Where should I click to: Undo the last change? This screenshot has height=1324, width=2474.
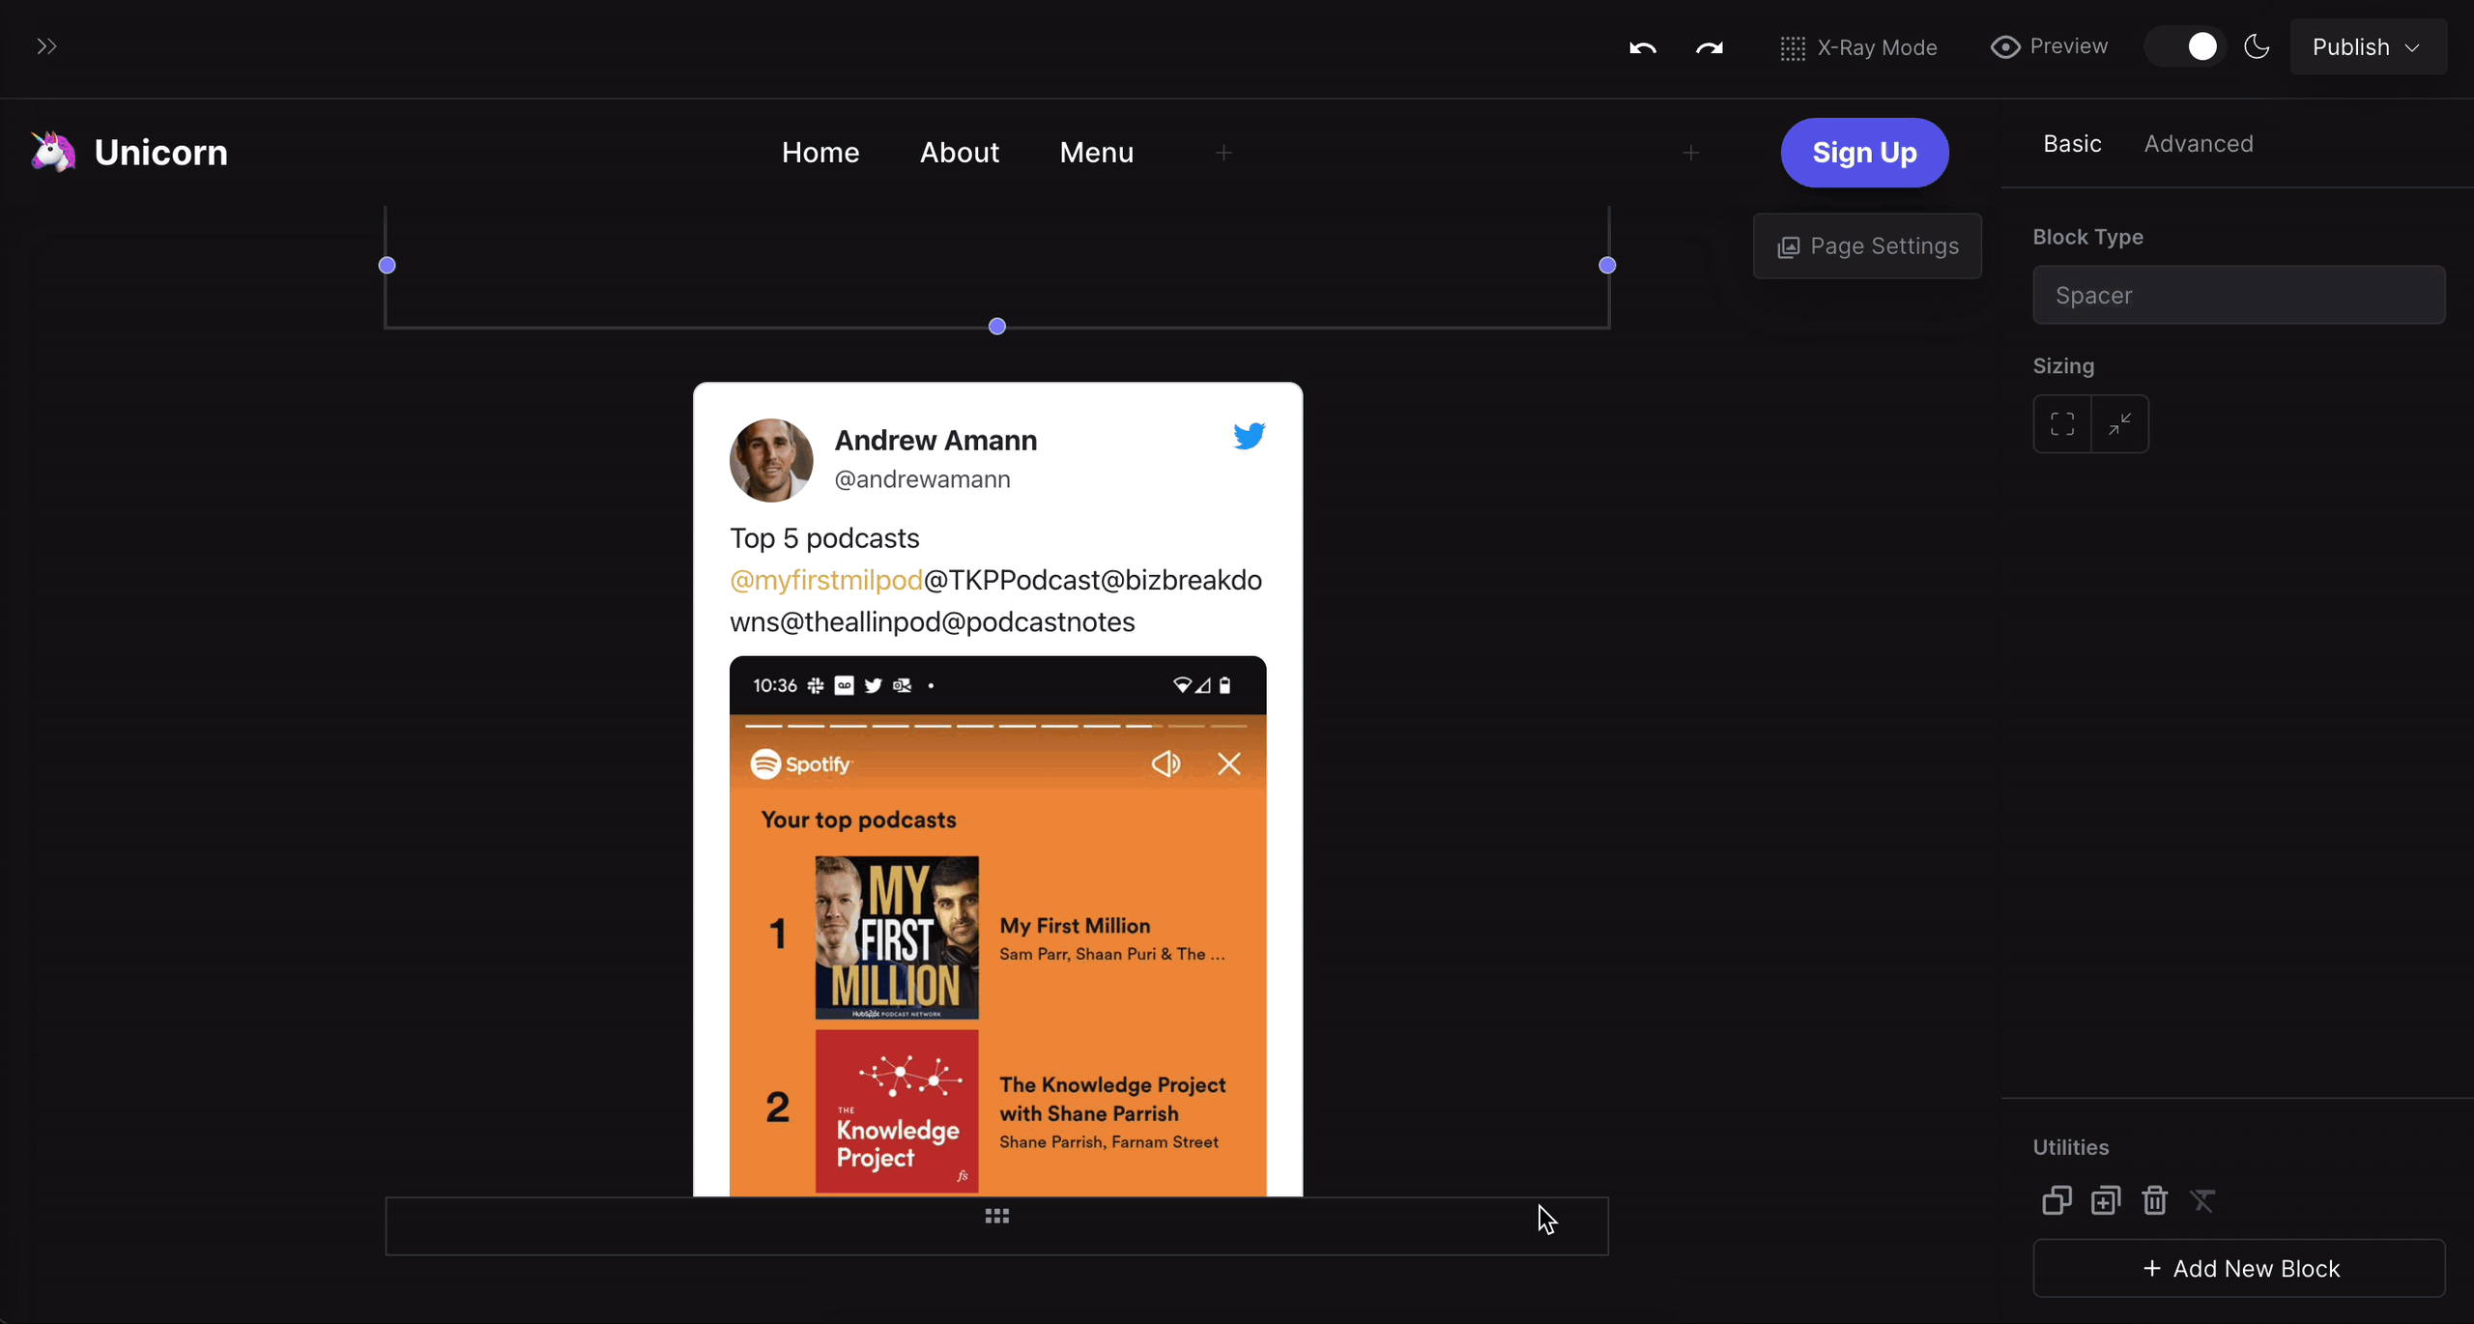tap(1643, 47)
